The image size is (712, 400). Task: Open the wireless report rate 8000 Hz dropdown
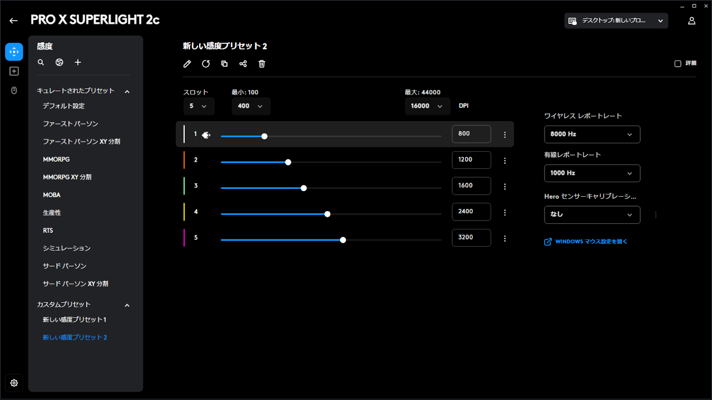tap(592, 134)
